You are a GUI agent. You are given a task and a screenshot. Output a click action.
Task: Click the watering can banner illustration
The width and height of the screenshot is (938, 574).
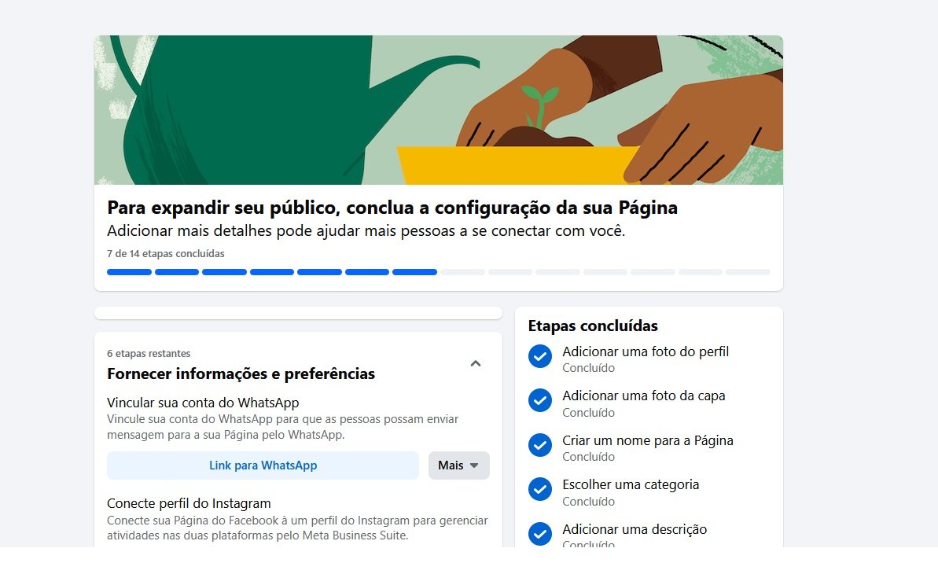439,110
